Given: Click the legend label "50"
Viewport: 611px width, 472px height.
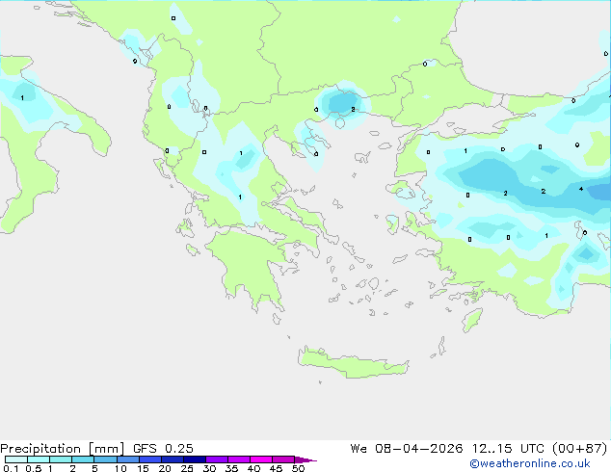Looking at the screenshot, I should [298, 468].
